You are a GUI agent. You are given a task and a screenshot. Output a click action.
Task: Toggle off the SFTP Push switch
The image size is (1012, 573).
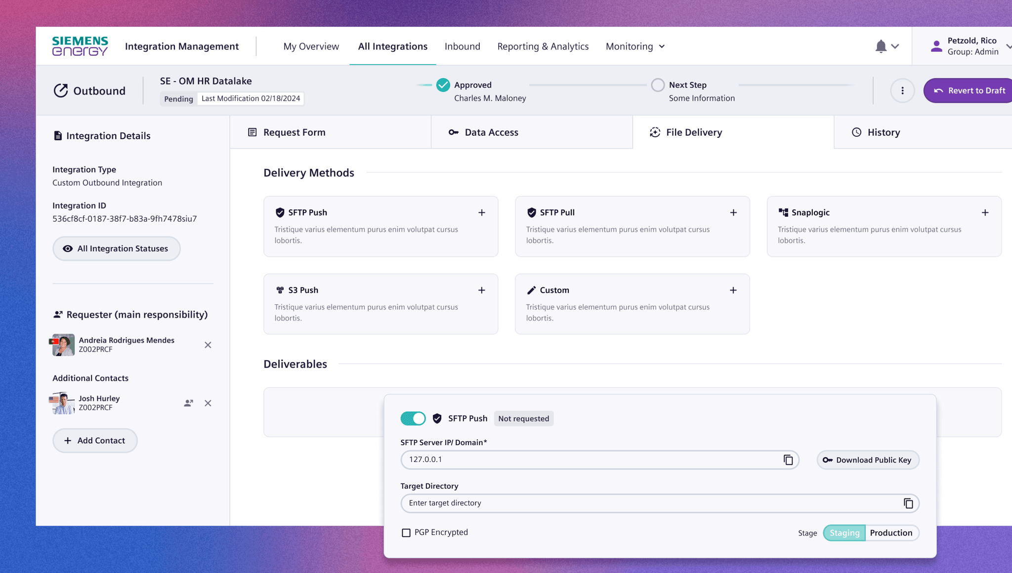pos(413,419)
